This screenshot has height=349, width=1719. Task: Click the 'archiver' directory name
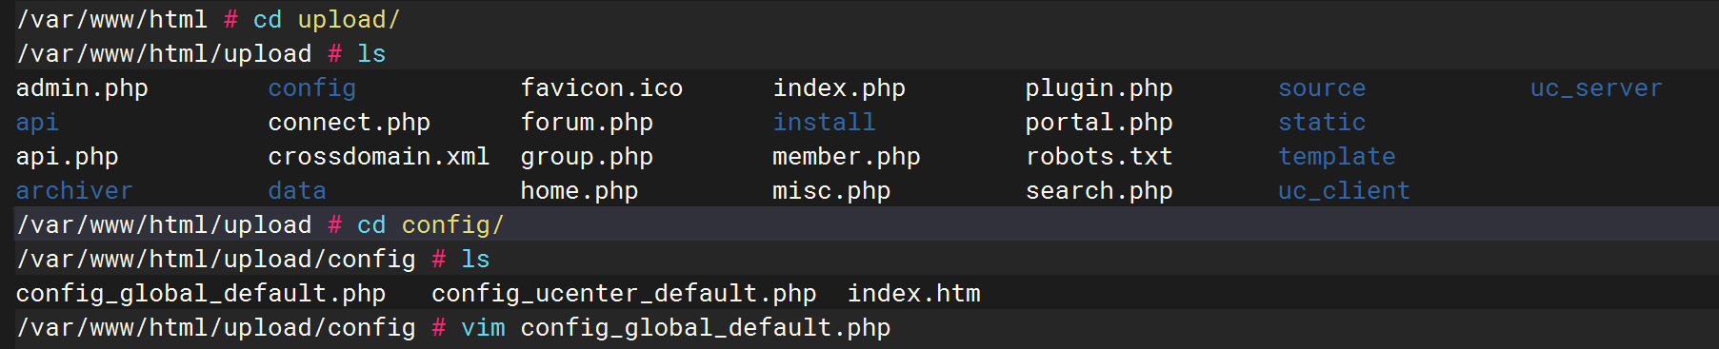tap(74, 191)
